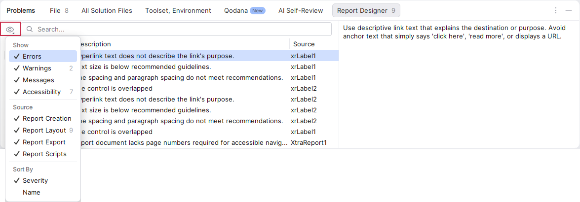
Task: Select the Report Designer tab
Action: tap(366, 11)
